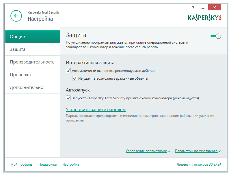
Task: Click the Автозапуск heading text
Action: click(78, 90)
